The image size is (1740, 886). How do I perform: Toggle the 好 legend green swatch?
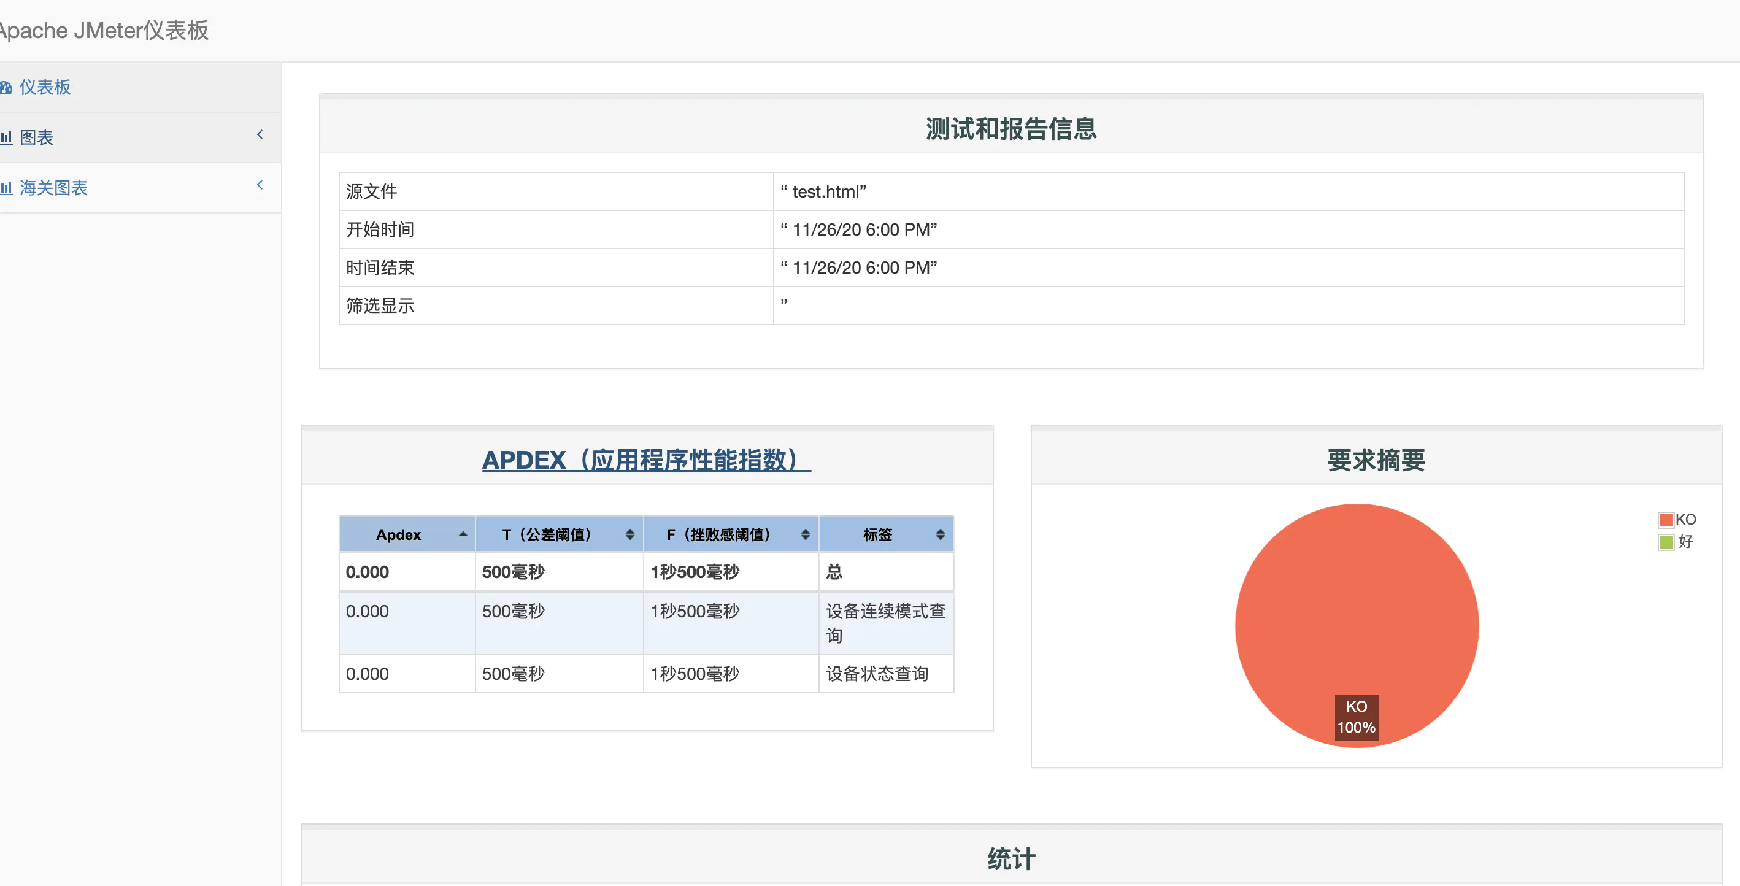pos(1666,542)
